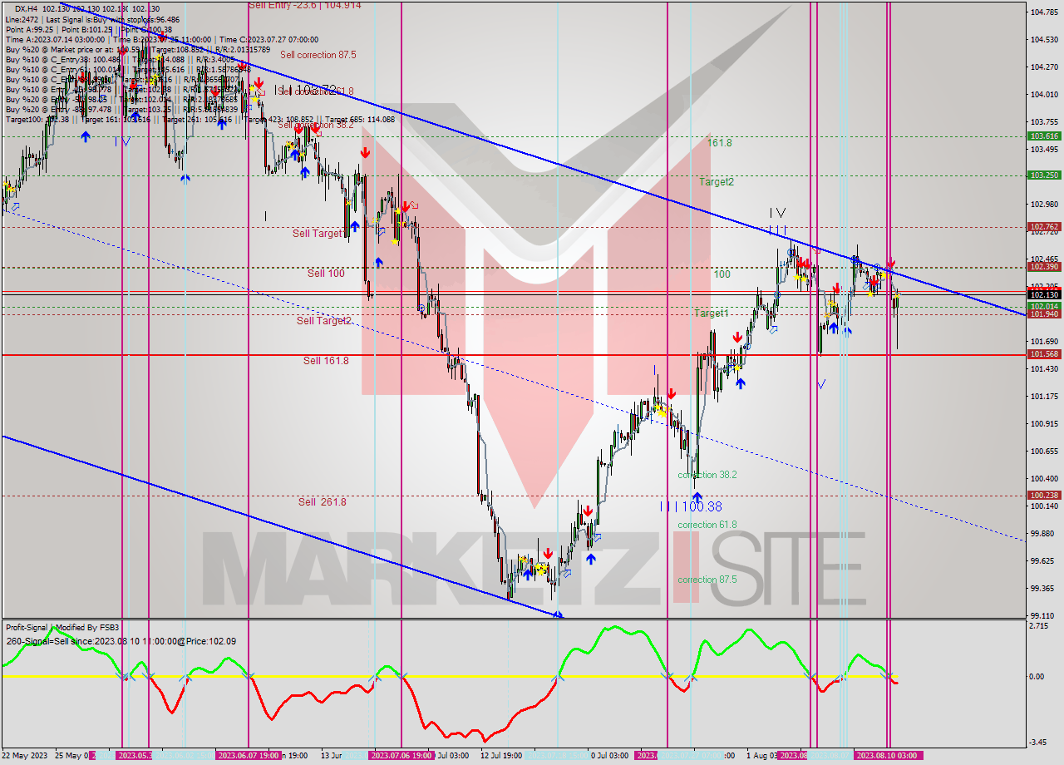Click the blue up arrow at the lower channel line bottom
The width and height of the screenshot is (1064, 765).
click(557, 615)
